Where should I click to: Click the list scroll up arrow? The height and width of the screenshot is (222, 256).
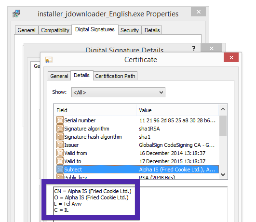point(223,109)
